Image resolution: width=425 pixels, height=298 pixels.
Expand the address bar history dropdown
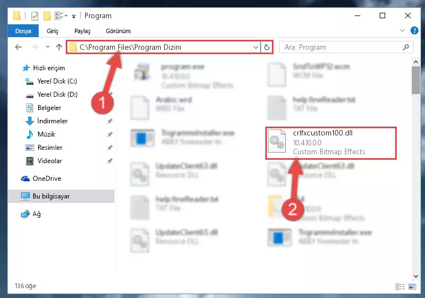255,48
